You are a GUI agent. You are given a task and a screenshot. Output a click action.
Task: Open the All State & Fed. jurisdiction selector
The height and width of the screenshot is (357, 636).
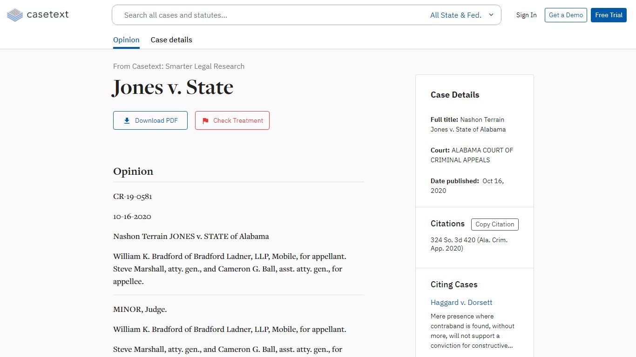coord(461,15)
